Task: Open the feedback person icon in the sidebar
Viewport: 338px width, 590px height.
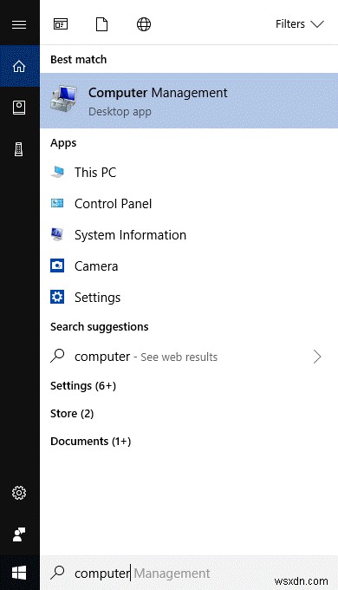Action: 19,534
